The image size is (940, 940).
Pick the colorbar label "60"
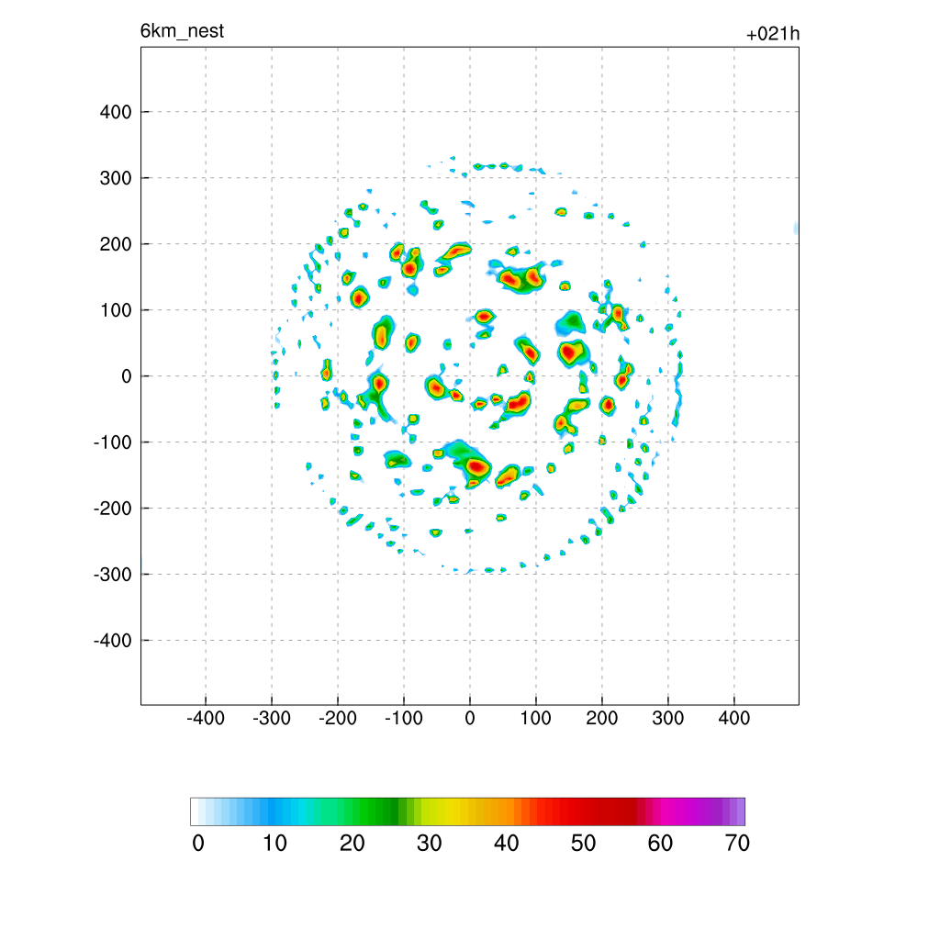(x=660, y=844)
